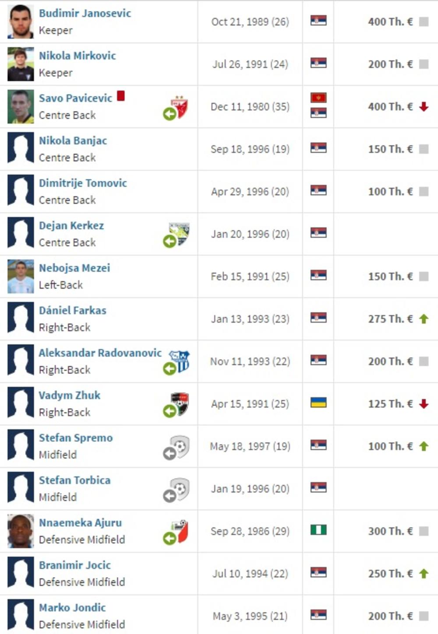Viewport: 438px width, 634px height.
Task: Click the Nigerian flag in Nnaemeka Ajuru's row
Action: pos(318,530)
